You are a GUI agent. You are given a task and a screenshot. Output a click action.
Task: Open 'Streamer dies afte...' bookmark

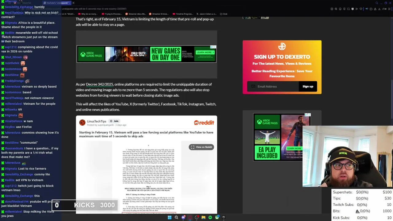pyautogui.click(x=135, y=14)
